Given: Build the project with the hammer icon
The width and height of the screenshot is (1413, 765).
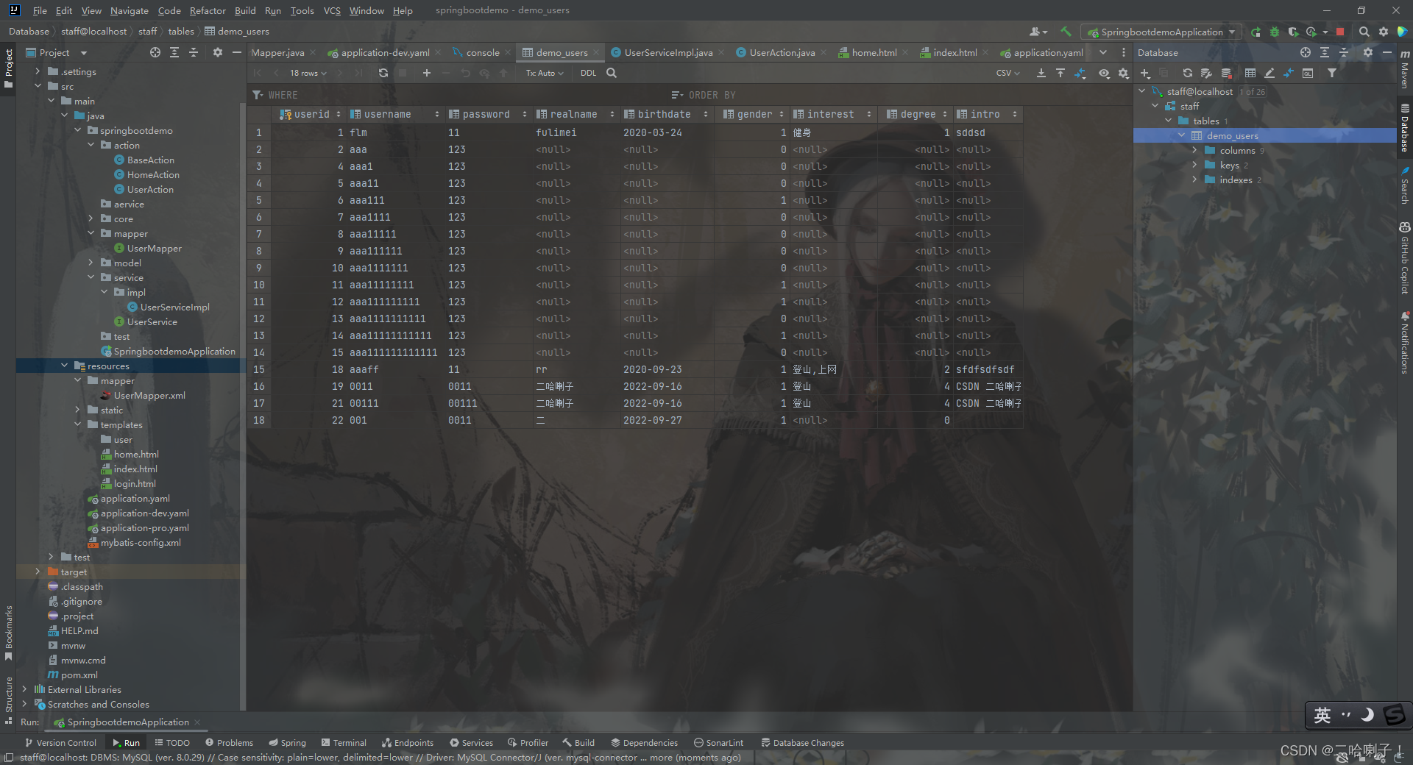Looking at the screenshot, I should click(1066, 32).
